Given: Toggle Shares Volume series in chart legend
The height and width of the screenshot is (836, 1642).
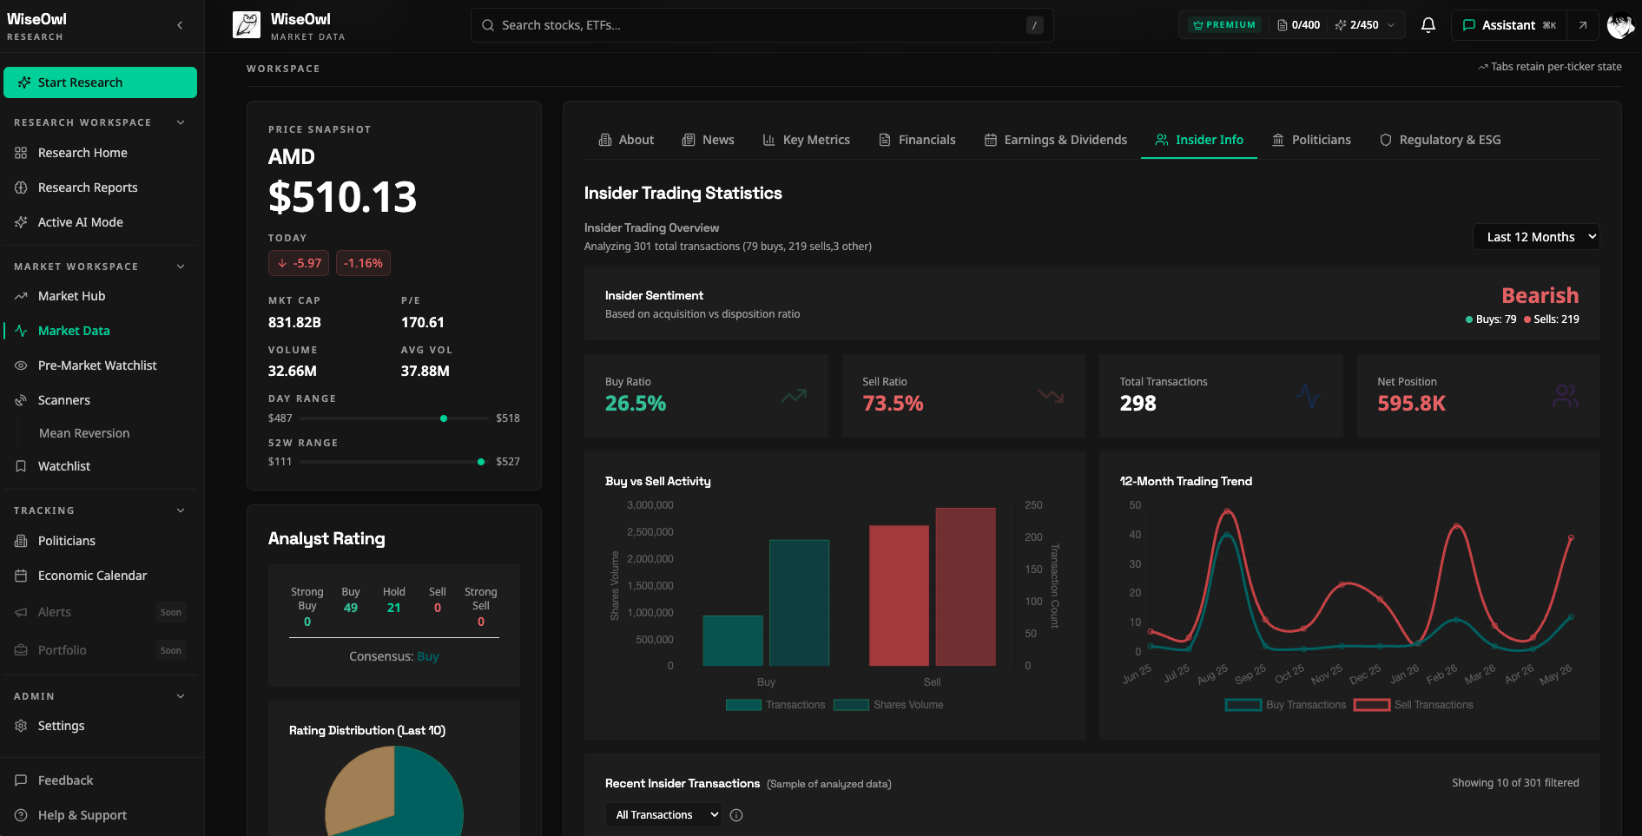Looking at the screenshot, I should [888, 705].
